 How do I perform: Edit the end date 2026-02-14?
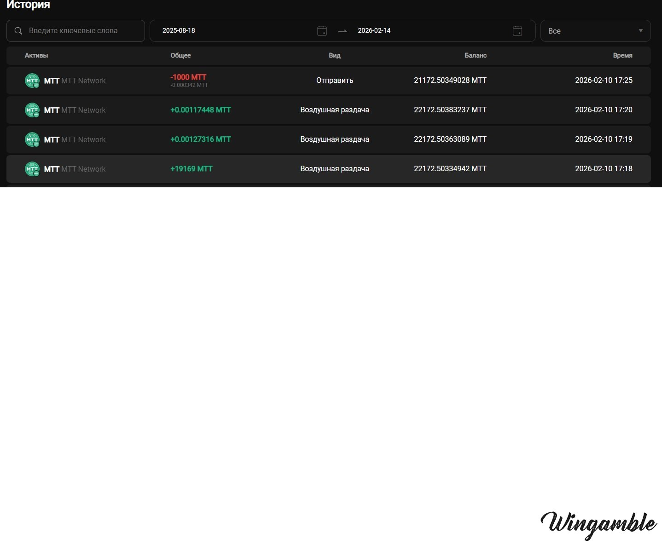374,31
